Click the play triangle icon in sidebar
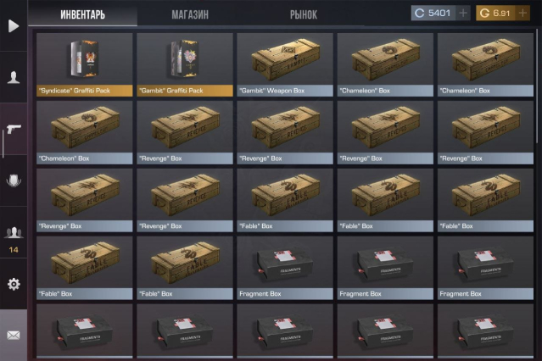 tap(14, 26)
